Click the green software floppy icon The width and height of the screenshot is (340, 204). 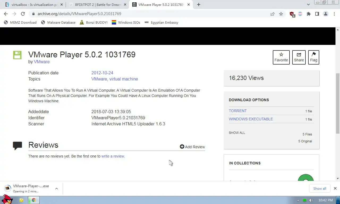click(x=17, y=55)
